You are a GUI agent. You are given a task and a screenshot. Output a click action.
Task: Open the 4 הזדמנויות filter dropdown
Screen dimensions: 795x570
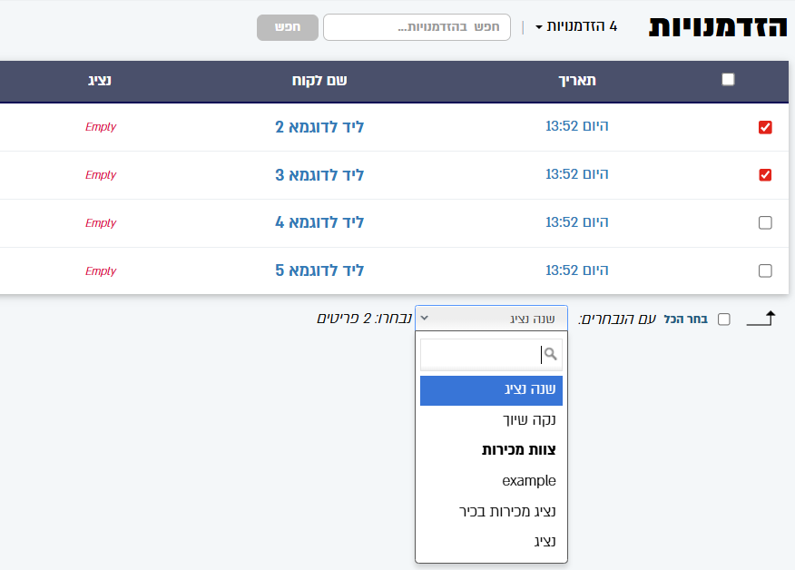577,26
